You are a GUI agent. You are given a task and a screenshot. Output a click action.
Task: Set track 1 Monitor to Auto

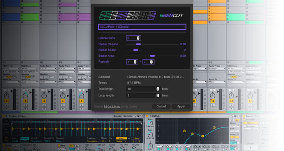click(9, 77)
